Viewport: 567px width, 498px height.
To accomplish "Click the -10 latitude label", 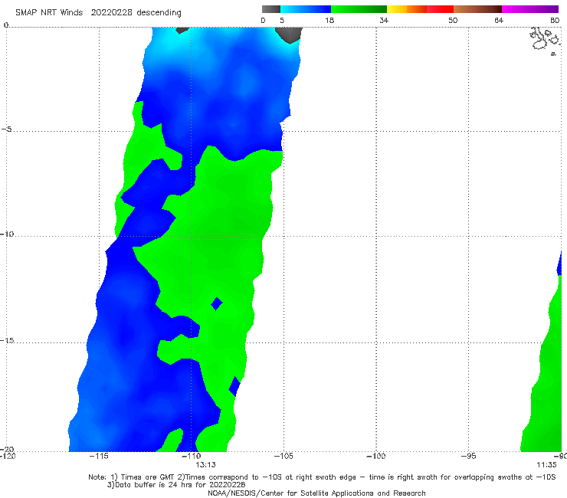I will coord(7,234).
